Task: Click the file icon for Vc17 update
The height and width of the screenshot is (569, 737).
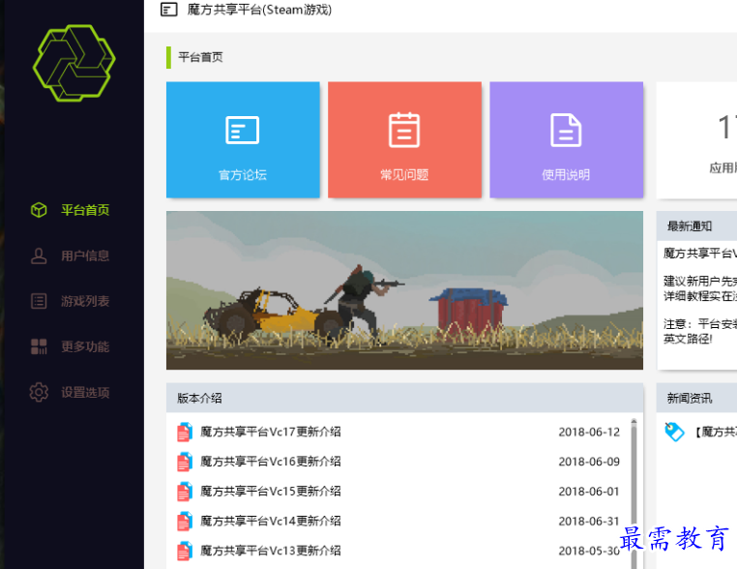Action: coord(185,433)
